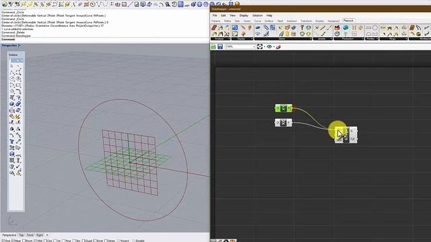Screen dimensions: 431x242
Task: Click the green ring icon in Gems panel
Action: (302, 34)
